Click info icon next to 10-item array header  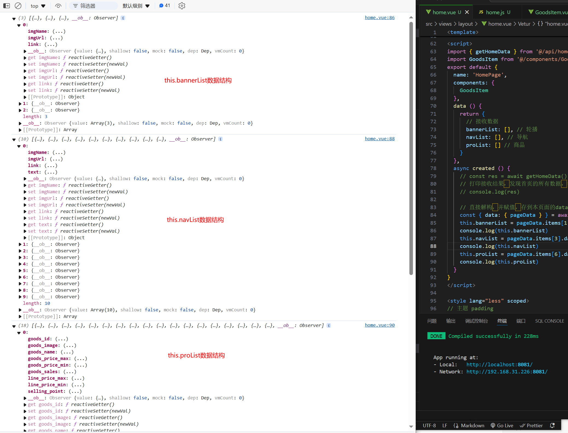click(220, 139)
